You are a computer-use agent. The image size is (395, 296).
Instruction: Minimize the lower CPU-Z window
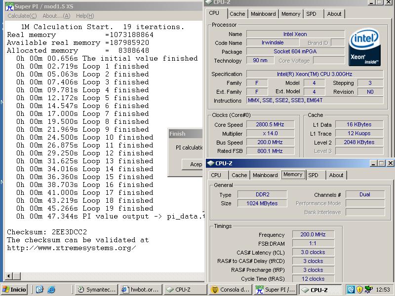373,163
